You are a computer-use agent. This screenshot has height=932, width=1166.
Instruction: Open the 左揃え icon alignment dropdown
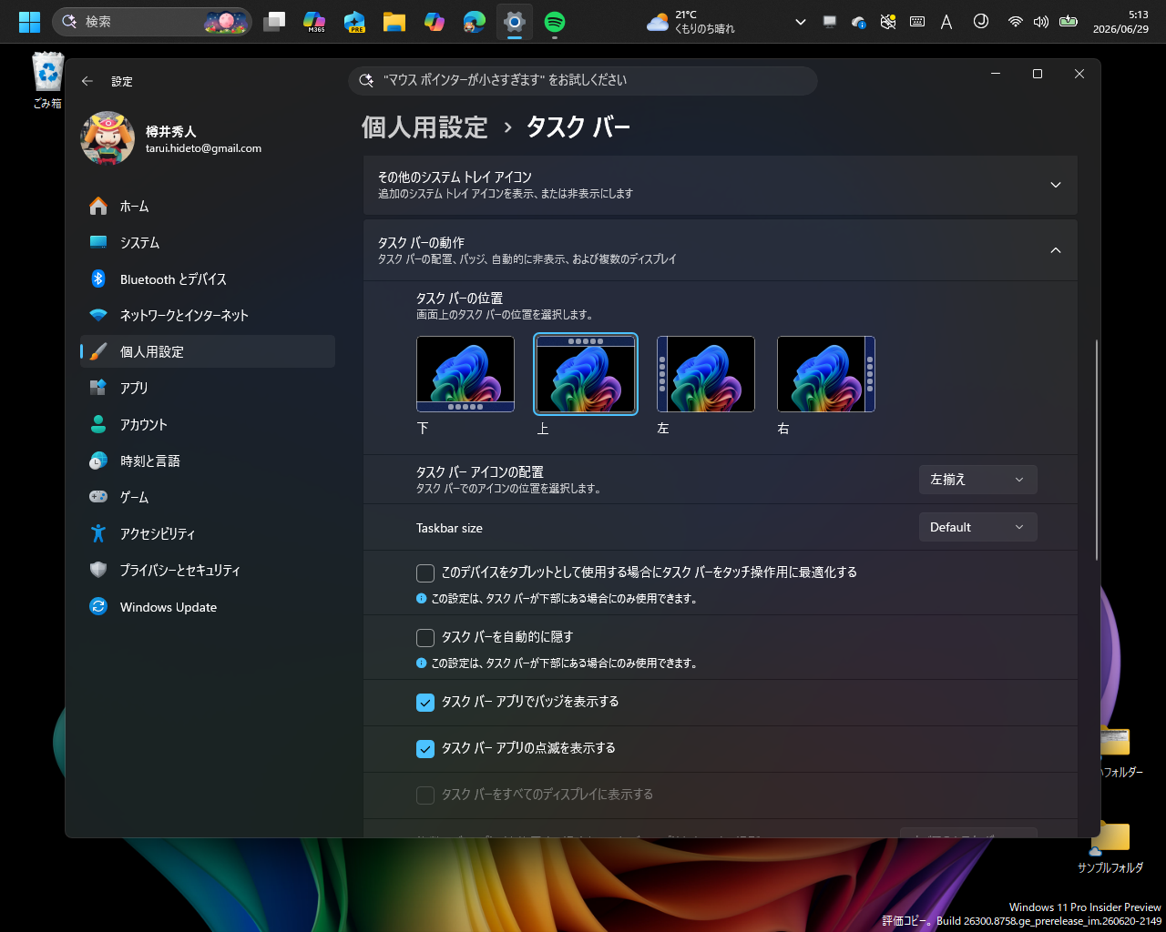977,480
